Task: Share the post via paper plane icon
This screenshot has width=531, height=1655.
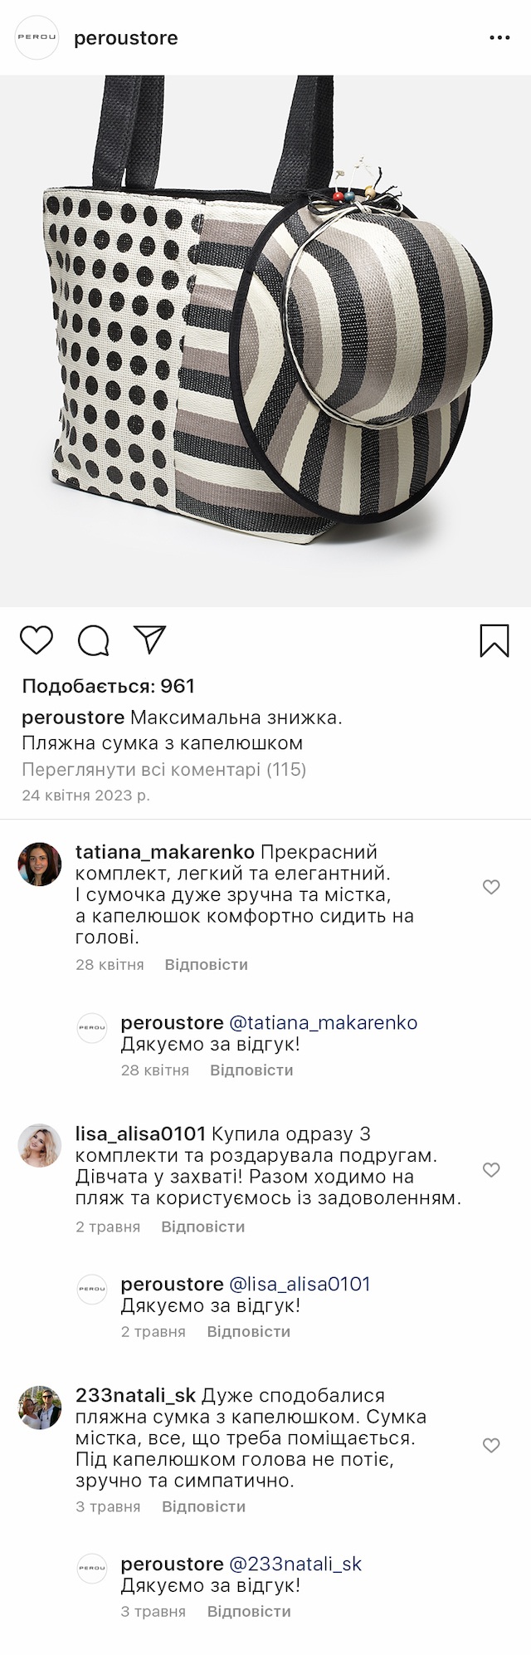Action: (150, 639)
